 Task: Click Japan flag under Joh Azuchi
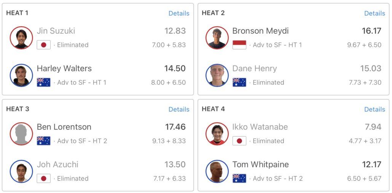point(44,179)
